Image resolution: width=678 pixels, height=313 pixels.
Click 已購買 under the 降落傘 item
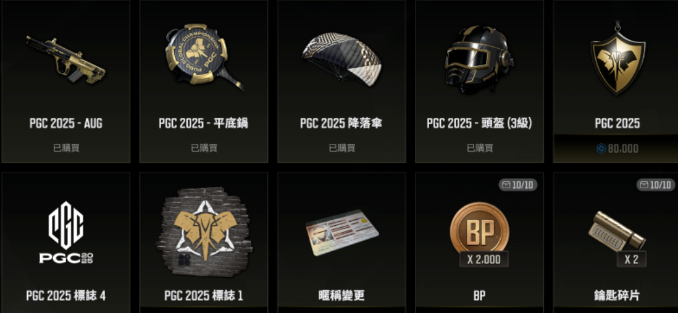coord(342,148)
